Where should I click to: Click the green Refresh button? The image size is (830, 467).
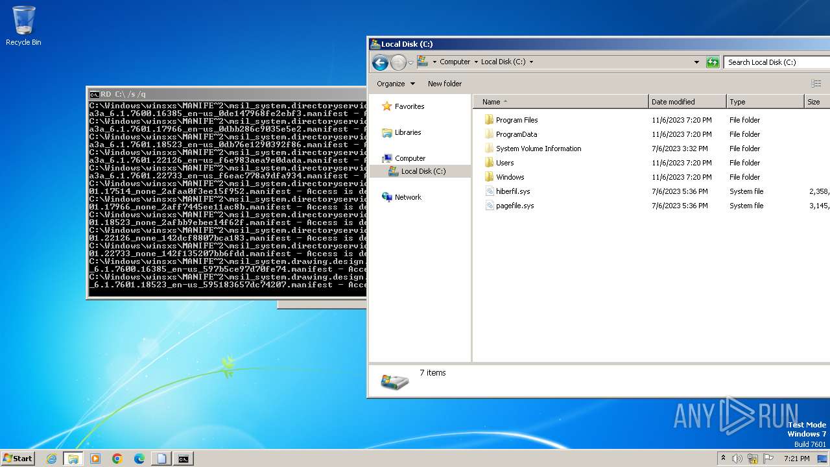[713, 62]
